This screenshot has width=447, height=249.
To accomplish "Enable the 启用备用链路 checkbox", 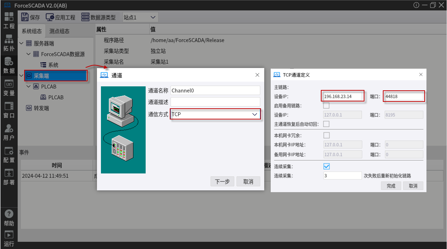I will [x=326, y=106].
